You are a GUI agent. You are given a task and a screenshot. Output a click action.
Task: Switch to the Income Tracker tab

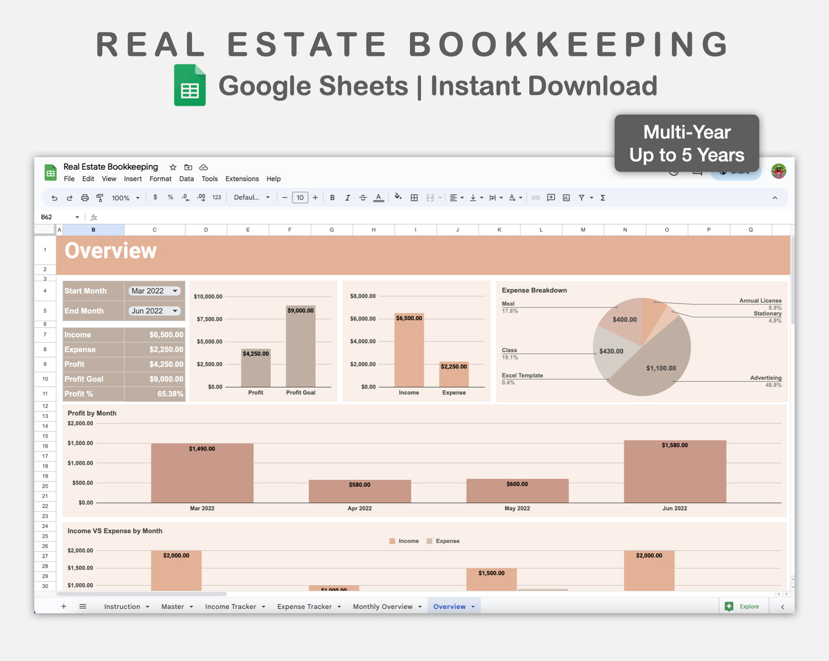click(231, 606)
